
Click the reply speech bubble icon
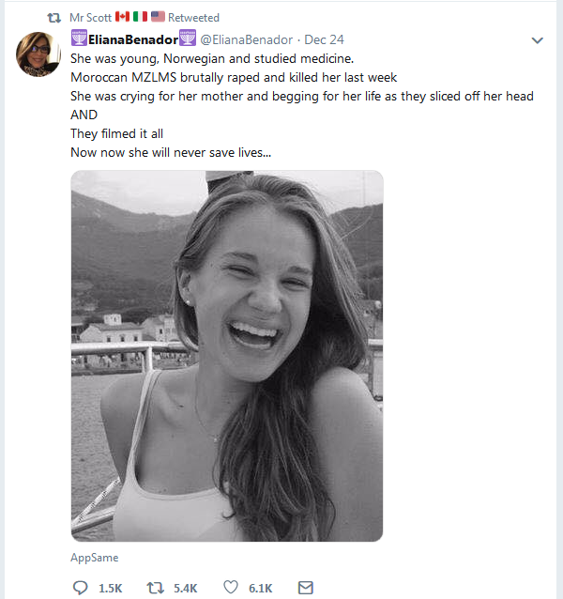(81, 588)
